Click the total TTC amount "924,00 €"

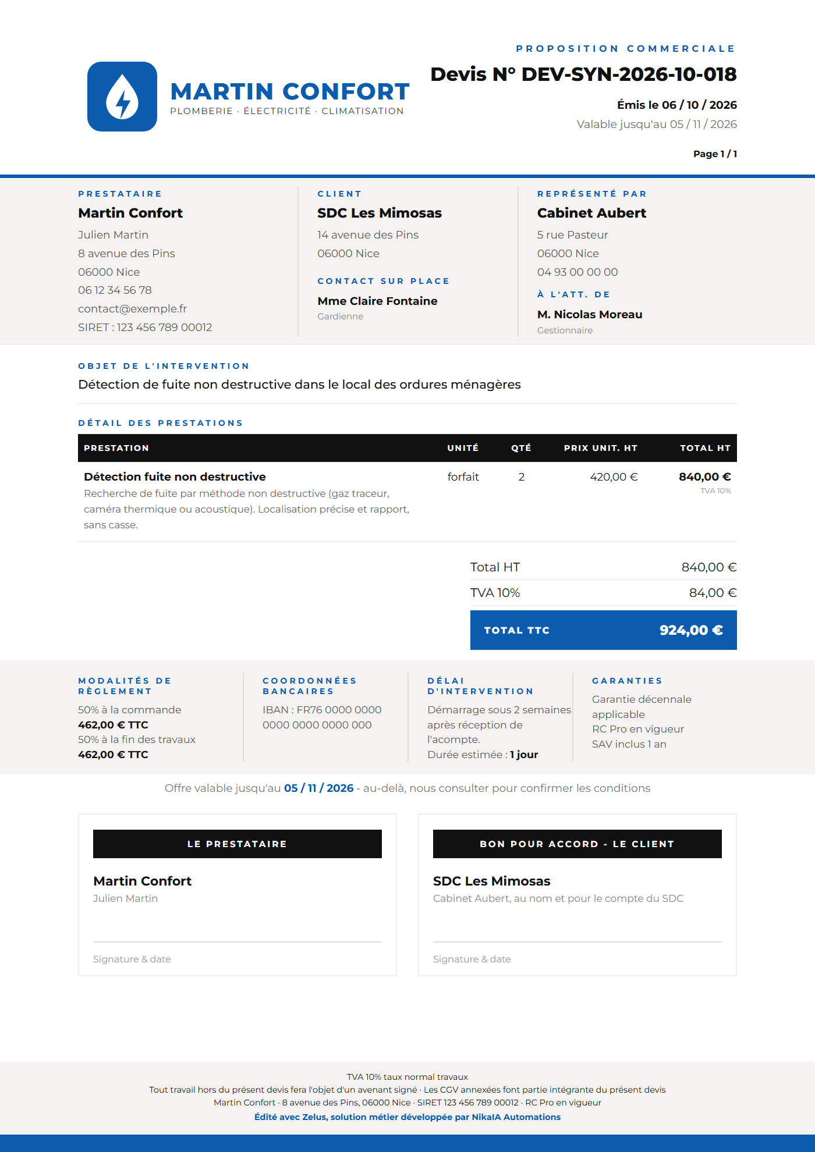(x=691, y=630)
